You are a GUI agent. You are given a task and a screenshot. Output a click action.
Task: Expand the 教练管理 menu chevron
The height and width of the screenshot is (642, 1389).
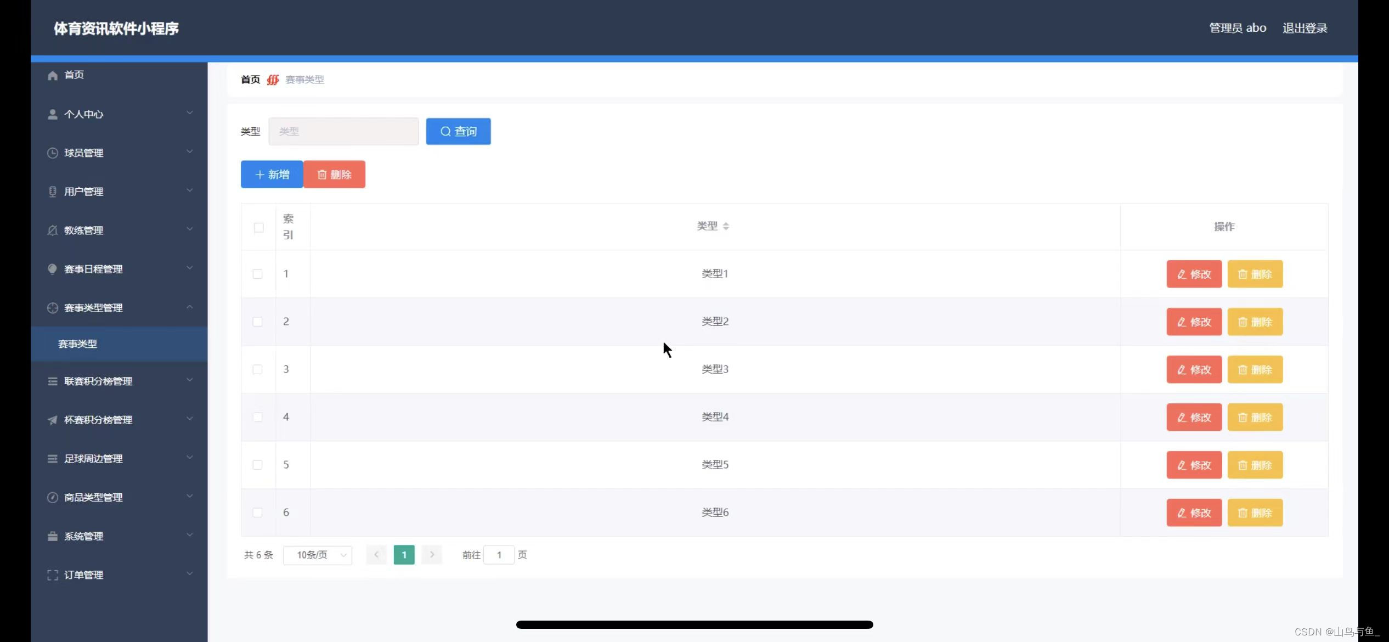[x=190, y=229]
